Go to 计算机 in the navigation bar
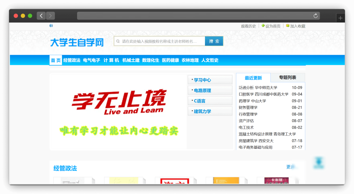Viewport: 354px width, 194px height. tap(111, 60)
